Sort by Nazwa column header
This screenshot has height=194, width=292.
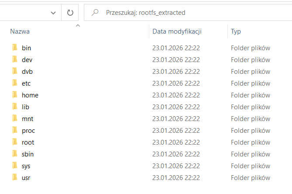tap(20, 31)
